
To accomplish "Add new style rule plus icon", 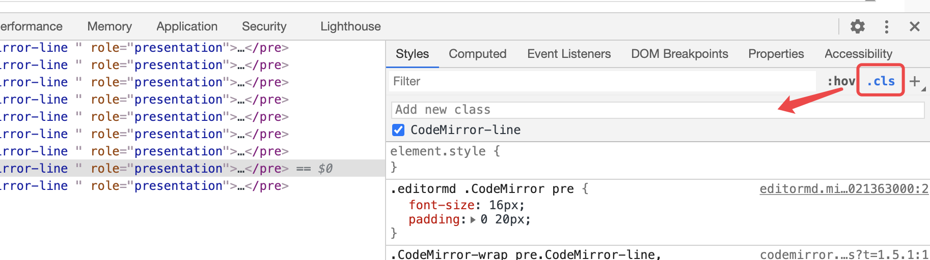I will tap(915, 81).
